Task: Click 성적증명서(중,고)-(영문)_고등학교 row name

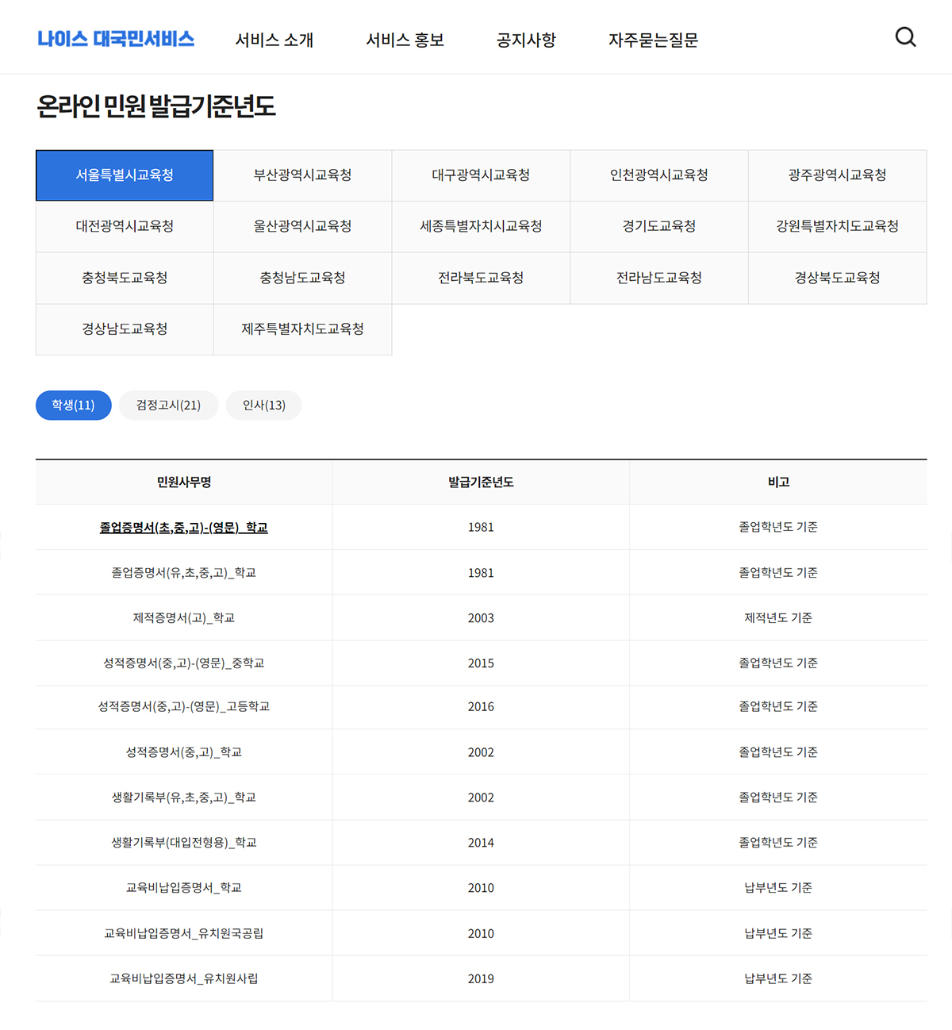Action: 183,707
